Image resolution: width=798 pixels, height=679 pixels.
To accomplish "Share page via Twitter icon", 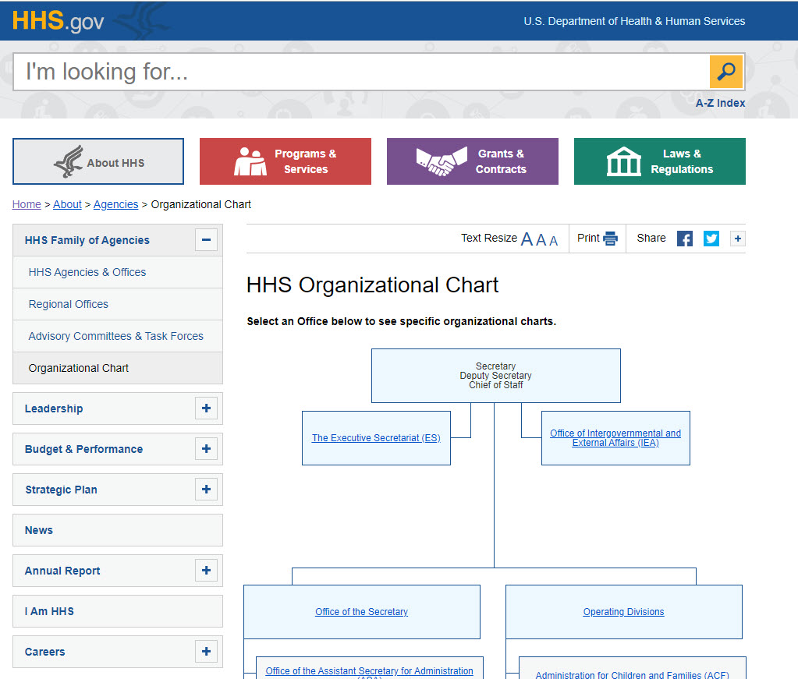I will [711, 239].
